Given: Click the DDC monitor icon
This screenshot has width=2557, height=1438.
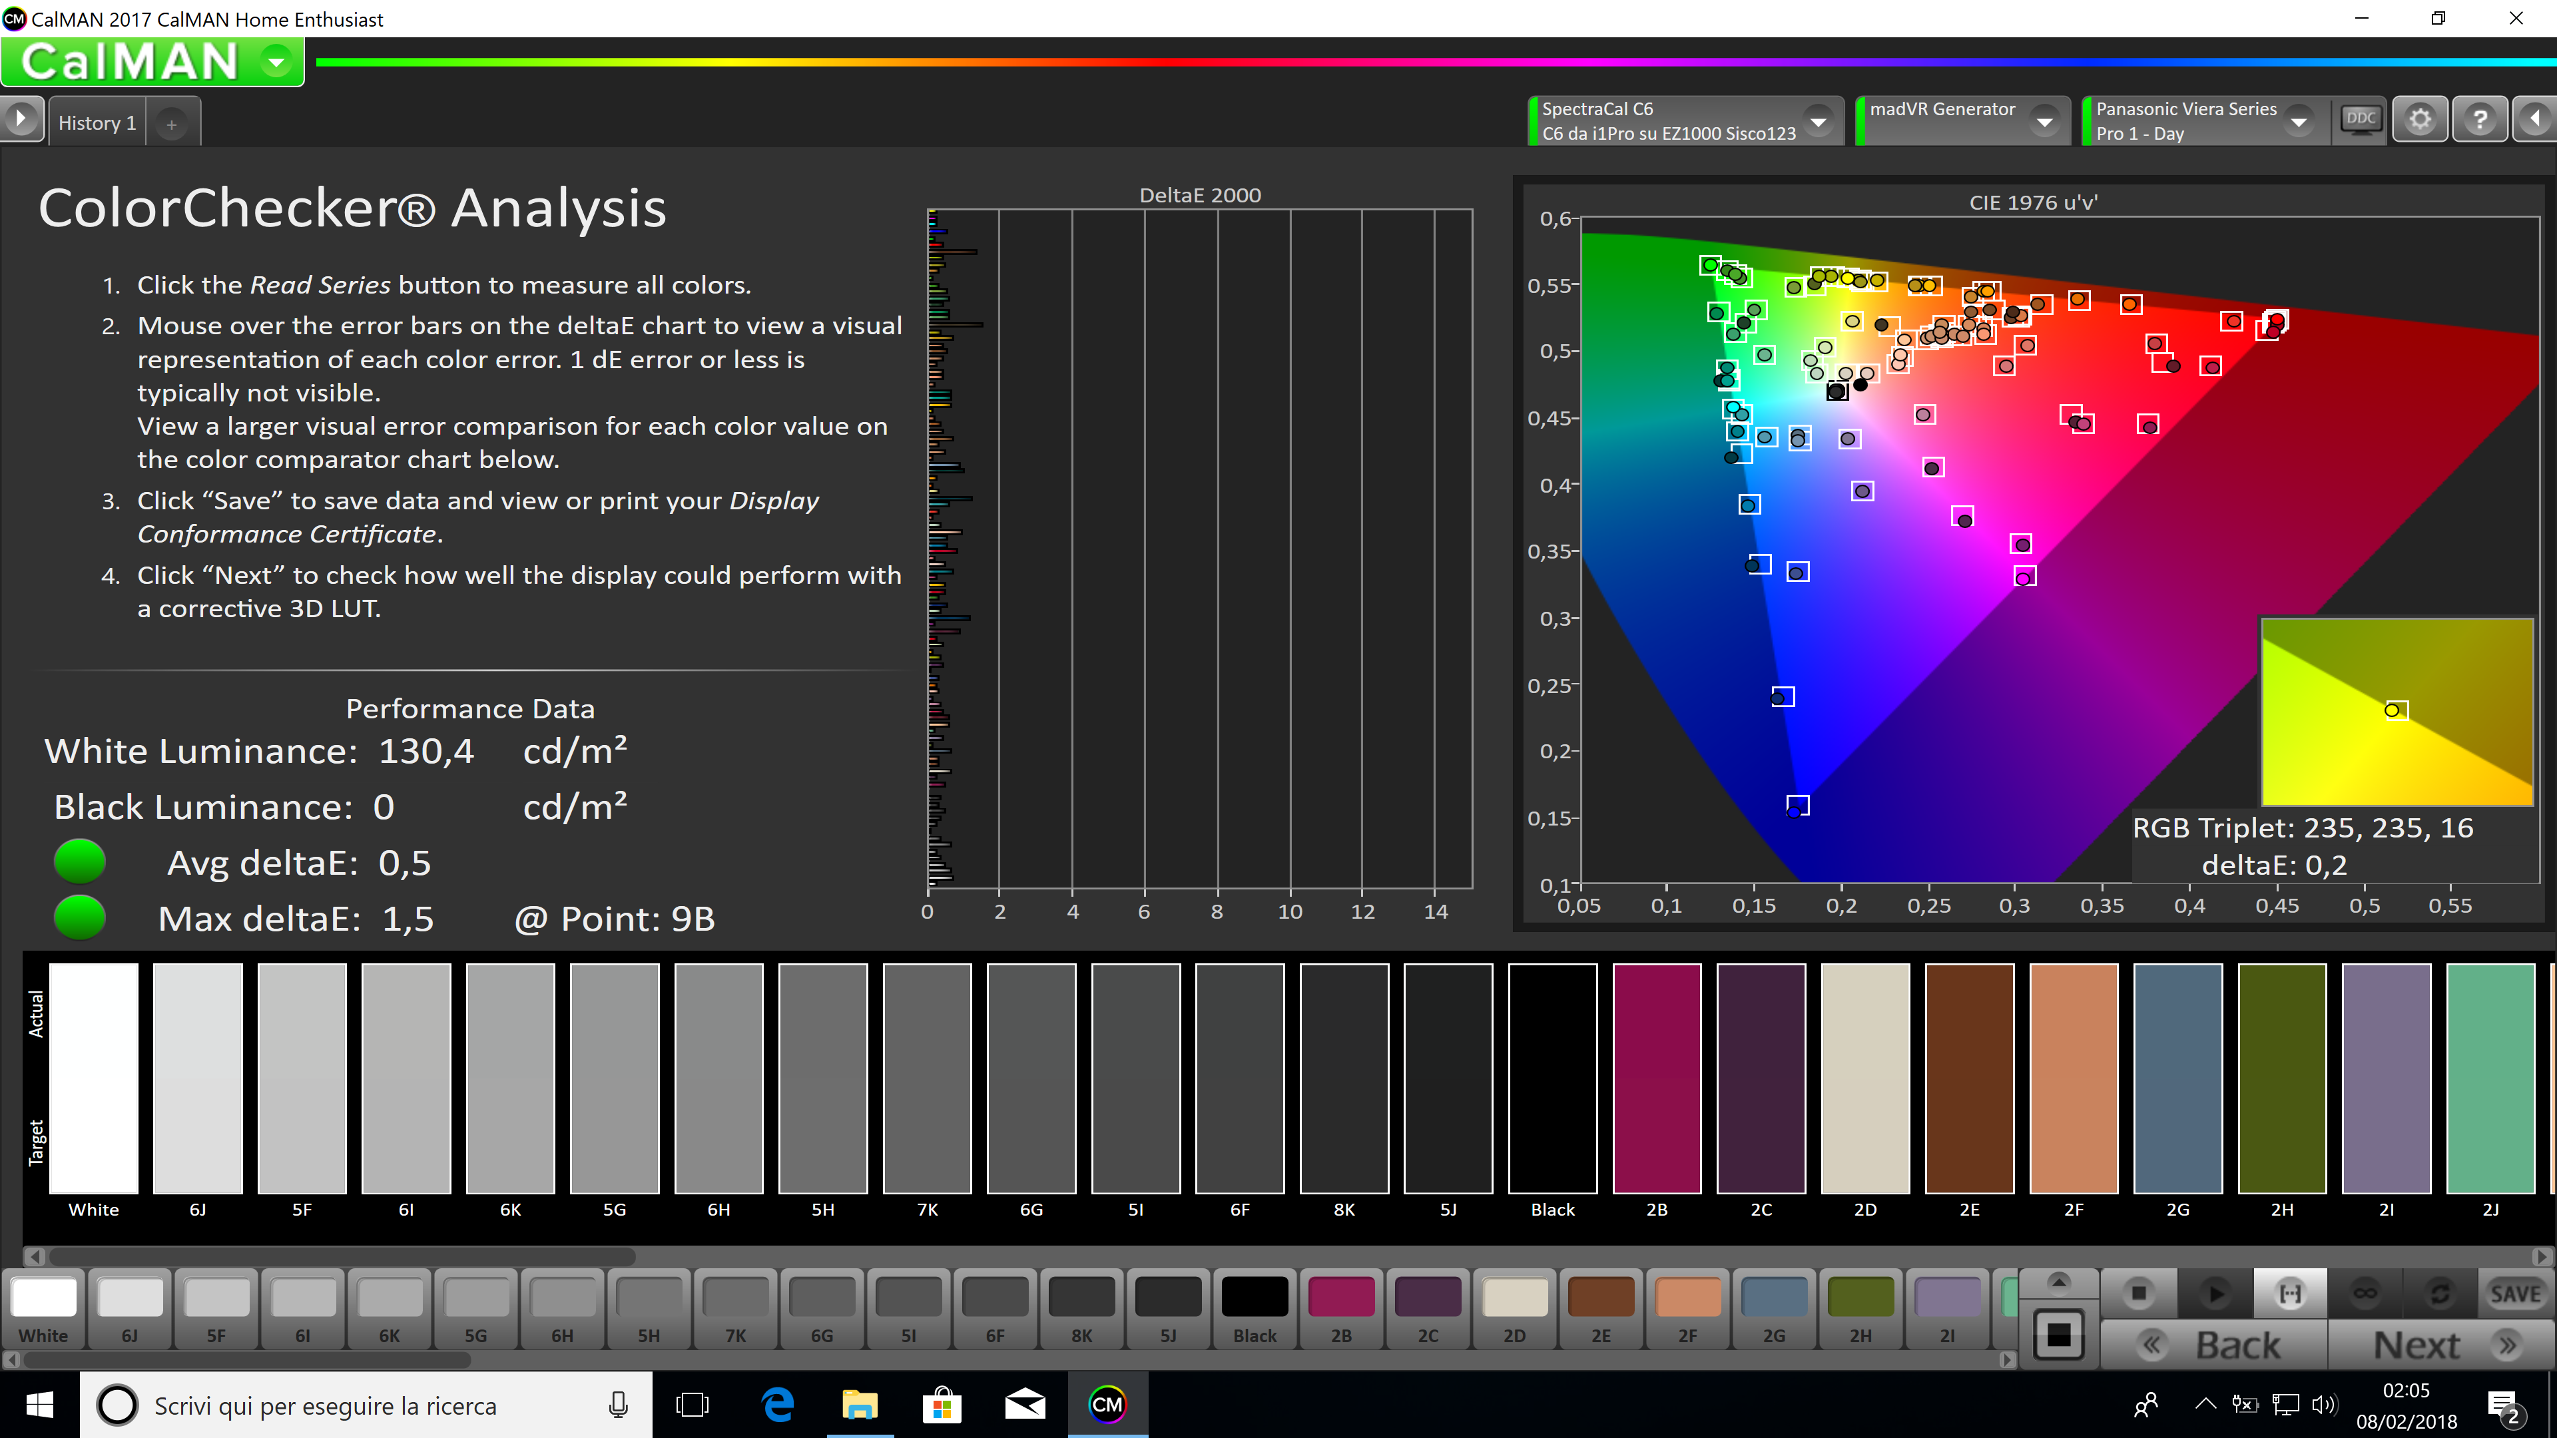Looking at the screenshot, I should tap(2359, 121).
